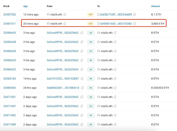Viewport: 177px width, 131px height.
Task: Click vitalik.eth sender in block 20487552 row
Action: (x=56, y=14)
